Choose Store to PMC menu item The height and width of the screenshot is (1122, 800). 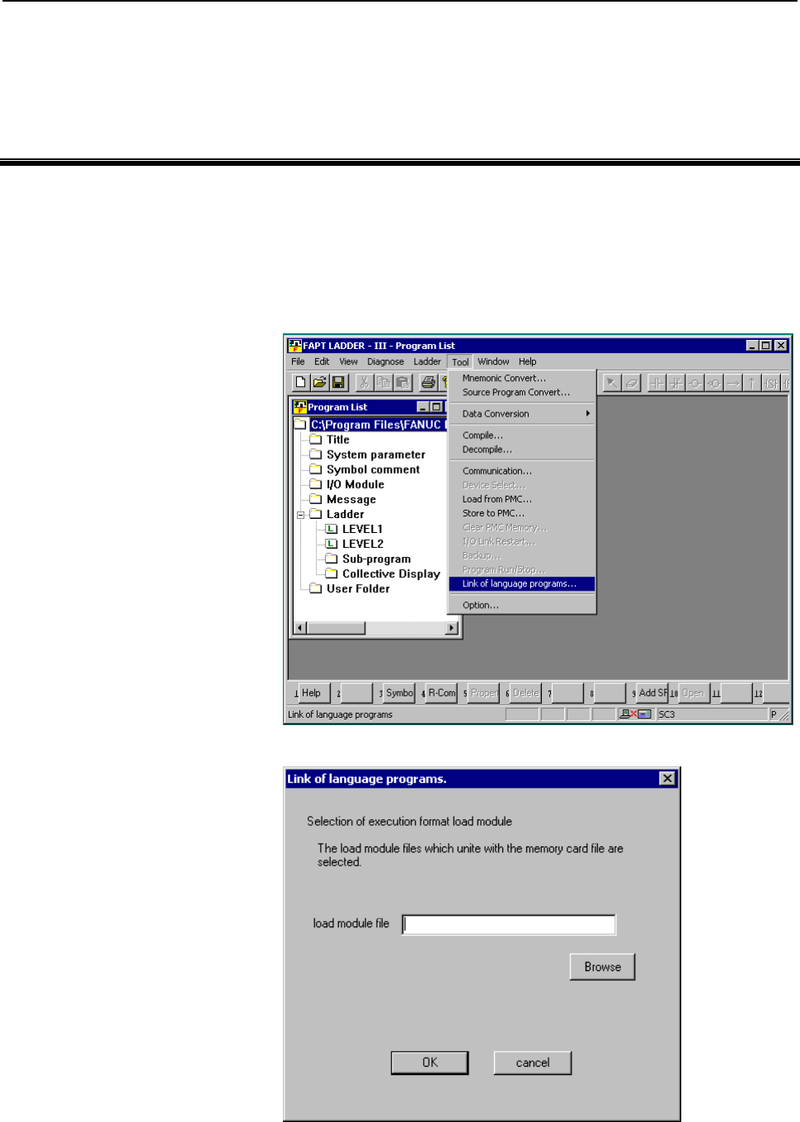pos(521,512)
